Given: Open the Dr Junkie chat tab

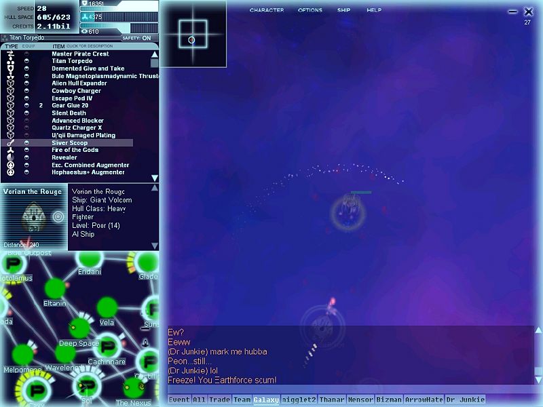Looking at the screenshot, I should (466, 400).
